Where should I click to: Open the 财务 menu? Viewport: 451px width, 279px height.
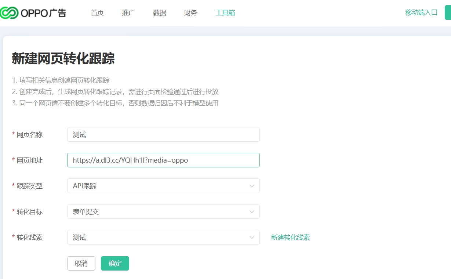[191, 13]
